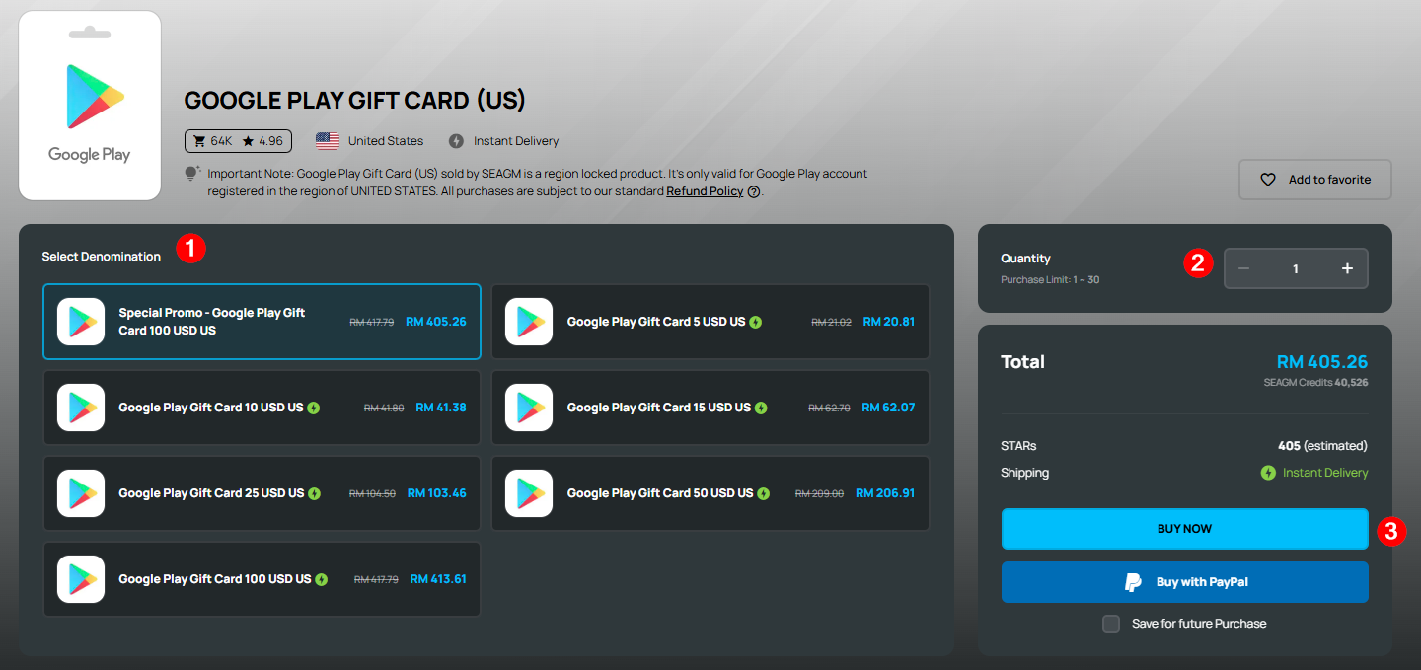The height and width of the screenshot is (670, 1421).
Task: Select Google Play Gift Card 5 USD
Action: click(710, 322)
